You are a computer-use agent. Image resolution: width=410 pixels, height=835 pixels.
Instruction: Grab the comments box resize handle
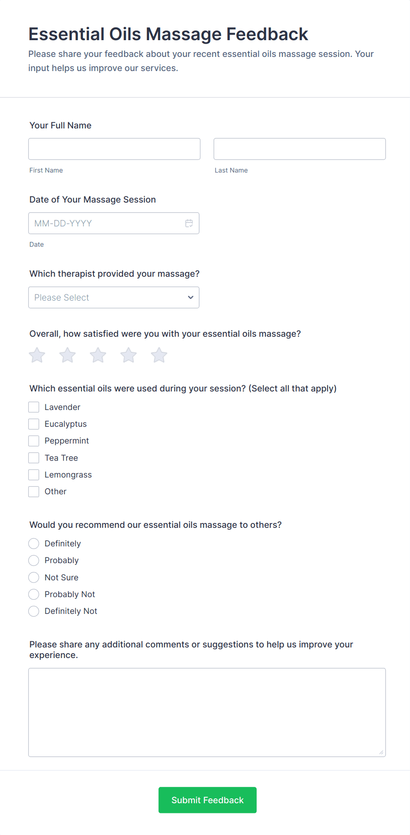(381, 752)
